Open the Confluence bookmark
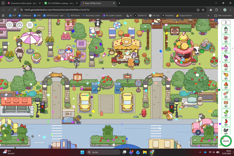 25,16
